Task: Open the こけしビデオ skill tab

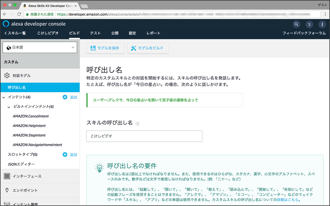Action: 48,33
